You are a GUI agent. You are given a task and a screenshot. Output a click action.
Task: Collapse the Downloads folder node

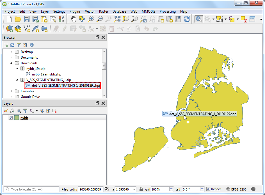click(x=11, y=63)
